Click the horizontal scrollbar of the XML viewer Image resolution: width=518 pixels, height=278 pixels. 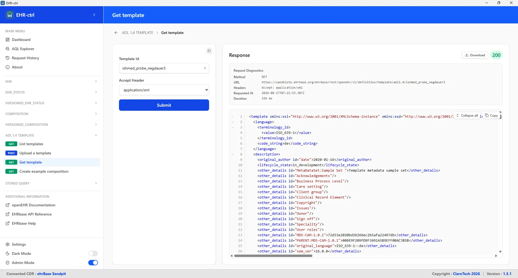[x=273, y=256]
